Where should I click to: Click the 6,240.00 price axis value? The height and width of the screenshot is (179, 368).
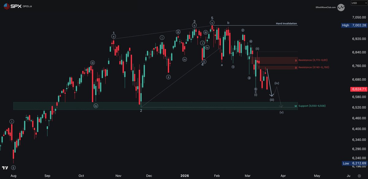click(x=359, y=158)
